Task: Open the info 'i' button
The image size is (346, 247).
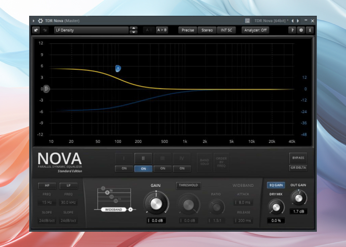Action: tap(310, 30)
